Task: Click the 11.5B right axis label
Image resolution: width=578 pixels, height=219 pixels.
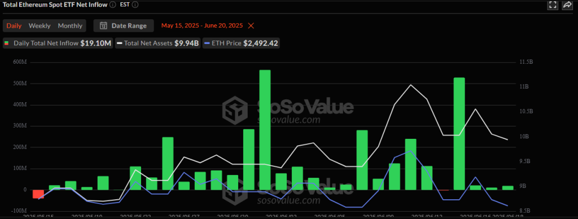Action: pos(526,62)
